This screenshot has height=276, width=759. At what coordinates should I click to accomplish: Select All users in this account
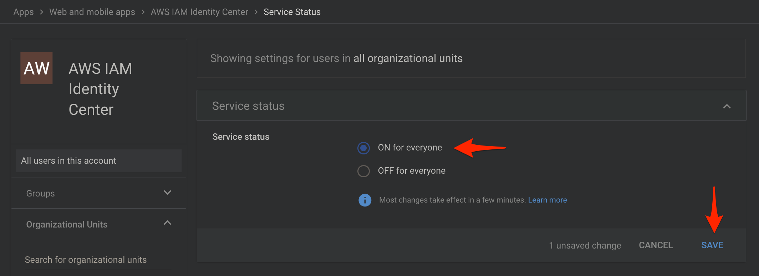[99, 161]
